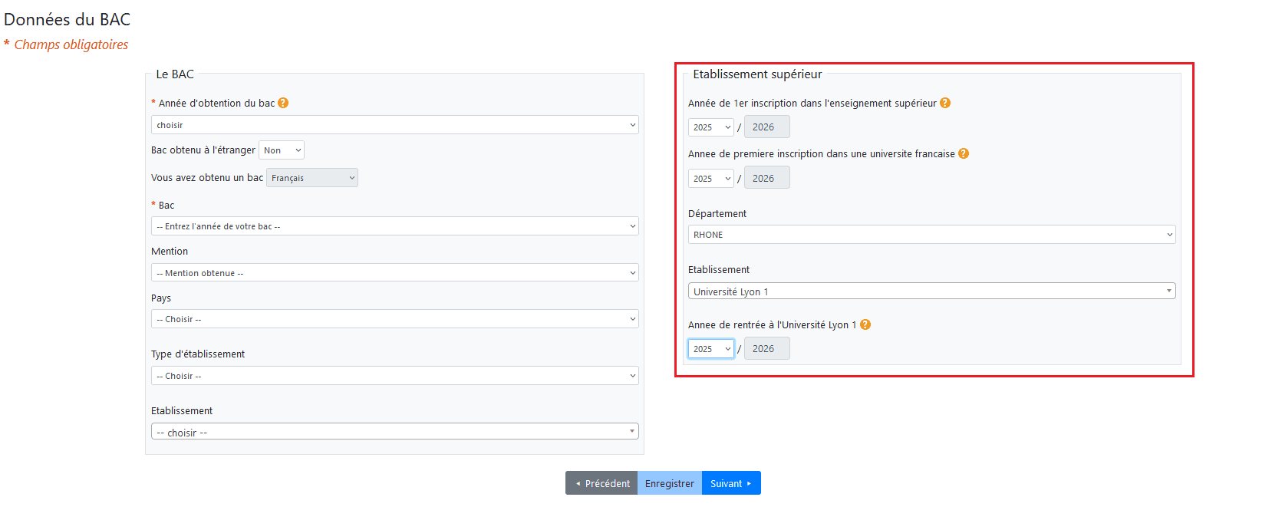1272x507 pixels.
Task: Click help icon for 1er inscription enseignement supérieur
Action: 945,103
